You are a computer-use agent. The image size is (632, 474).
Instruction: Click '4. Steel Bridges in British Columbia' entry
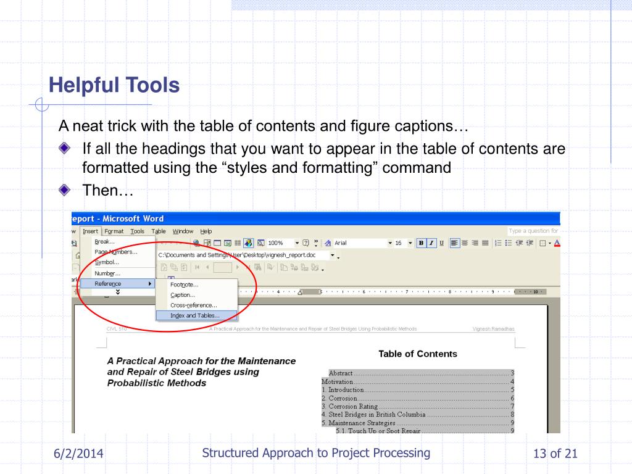click(418, 414)
